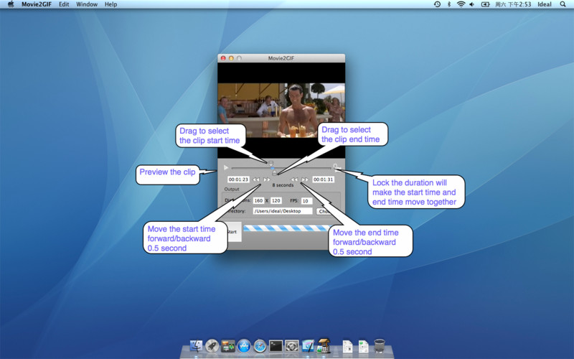
Task: Open the Movie2GIF application menu
Action: pos(37,4)
